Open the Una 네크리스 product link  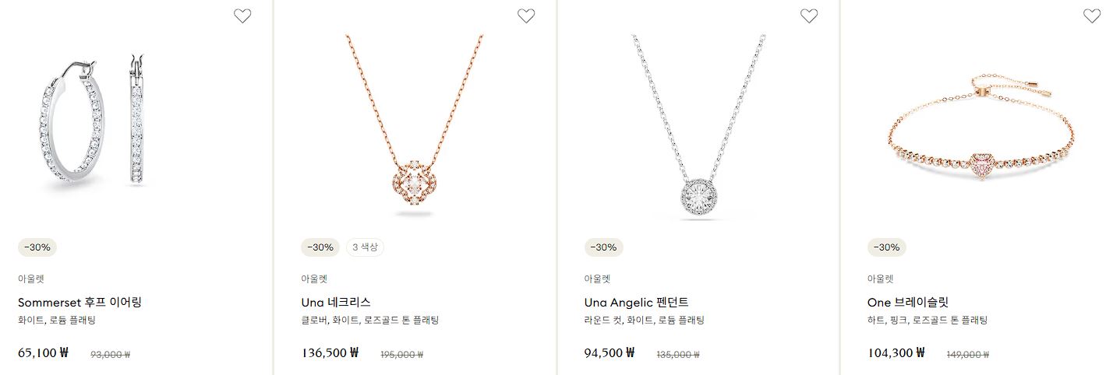tap(336, 302)
